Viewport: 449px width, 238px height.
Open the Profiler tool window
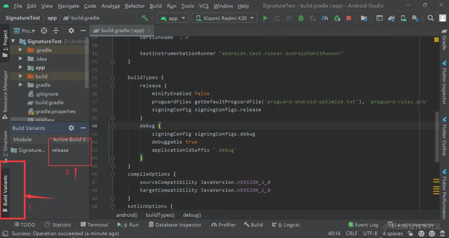pyautogui.click(x=223, y=225)
